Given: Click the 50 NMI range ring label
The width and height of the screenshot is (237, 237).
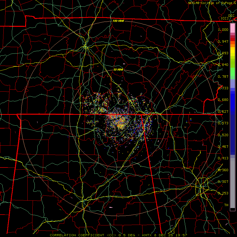Looking at the screenshot, I should point(118,70).
